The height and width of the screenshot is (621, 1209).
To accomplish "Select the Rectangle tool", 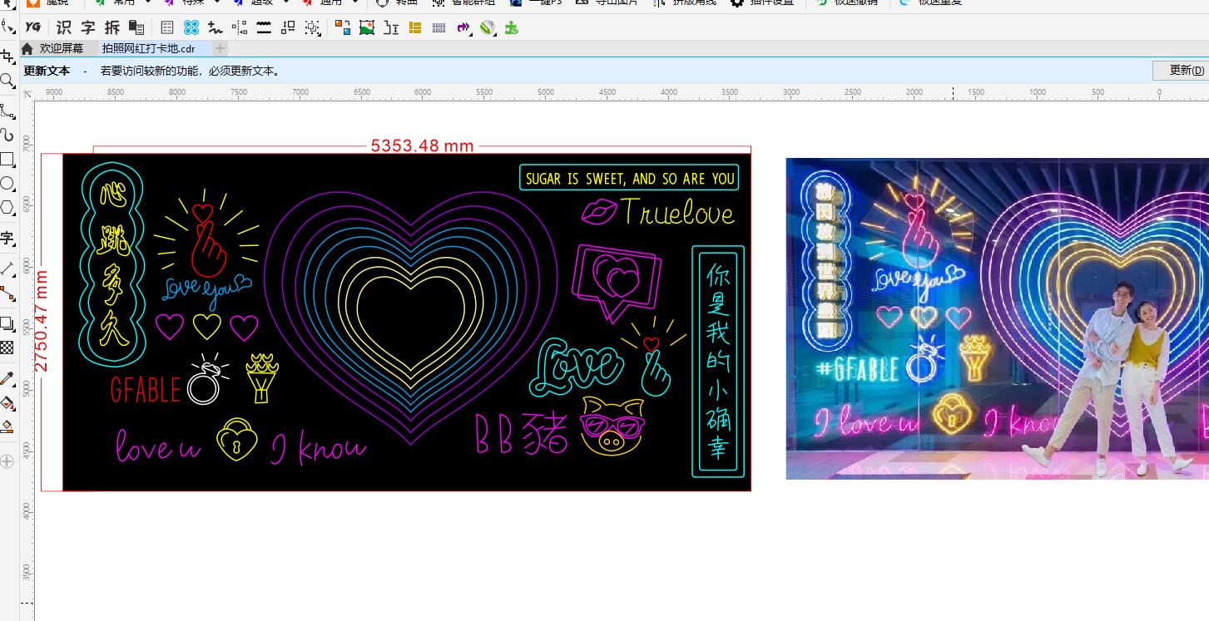I will pos(7,159).
